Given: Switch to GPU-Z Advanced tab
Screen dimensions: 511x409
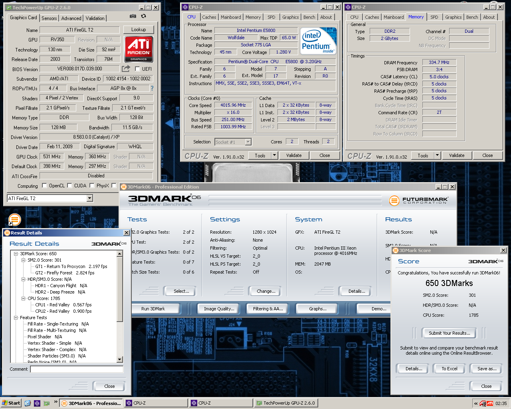Looking at the screenshot, I should pyautogui.click(x=71, y=18).
